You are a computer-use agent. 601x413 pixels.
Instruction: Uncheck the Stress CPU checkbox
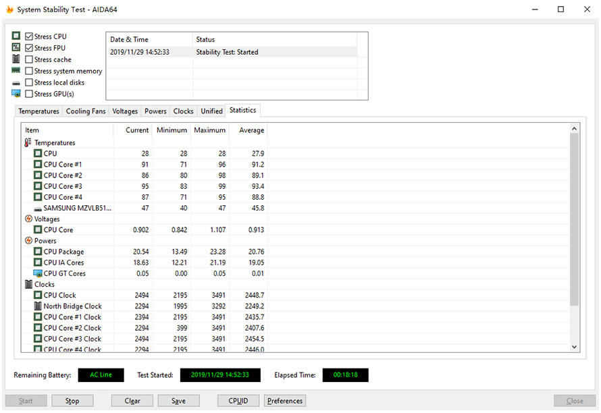pos(29,36)
